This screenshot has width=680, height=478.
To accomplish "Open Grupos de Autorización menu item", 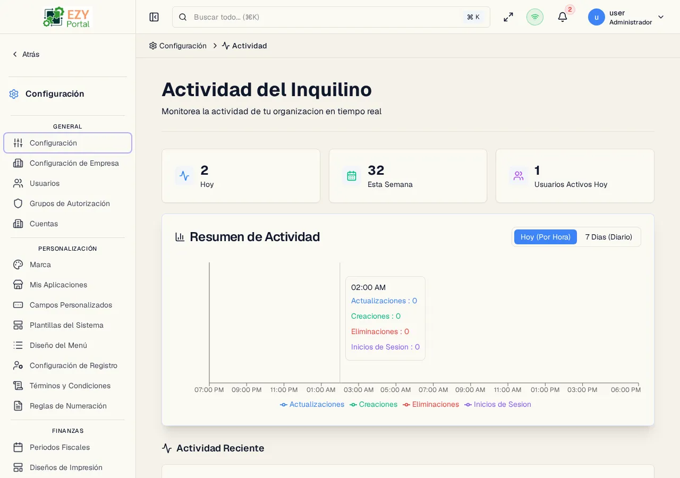I will click(x=67, y=203).
